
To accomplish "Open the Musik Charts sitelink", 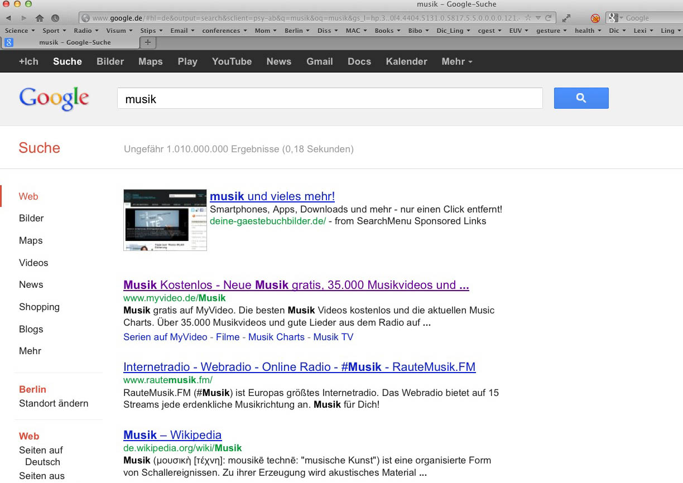I will pyautogui.click(x=276, y=337).
